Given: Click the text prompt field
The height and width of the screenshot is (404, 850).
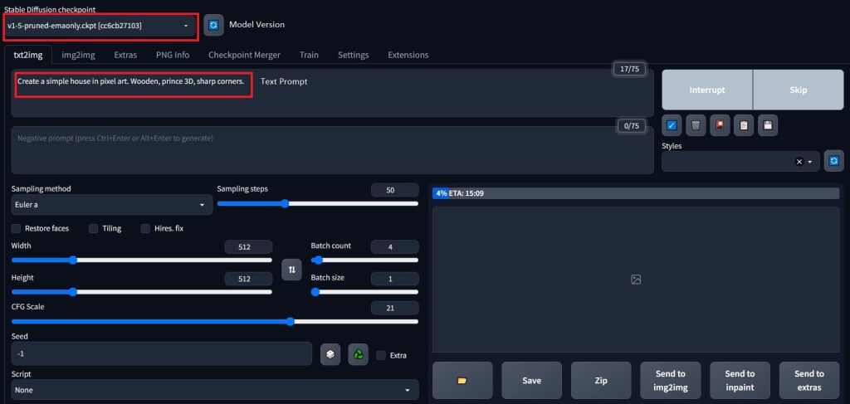Looking at the screenshot, I should [332, 93].
